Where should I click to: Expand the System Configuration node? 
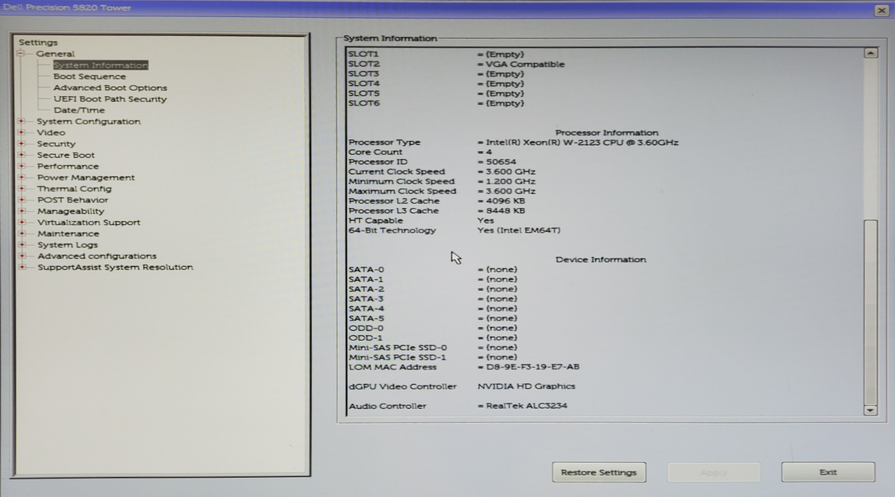pyautogui.click(x=21, y=121)
